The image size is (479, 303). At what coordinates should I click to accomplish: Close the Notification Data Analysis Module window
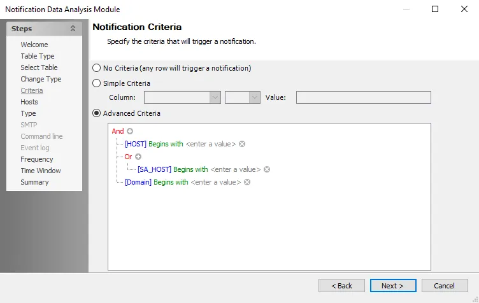464,9
